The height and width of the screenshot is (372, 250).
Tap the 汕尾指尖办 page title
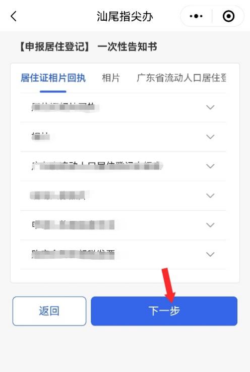click(x=124, y=16)
